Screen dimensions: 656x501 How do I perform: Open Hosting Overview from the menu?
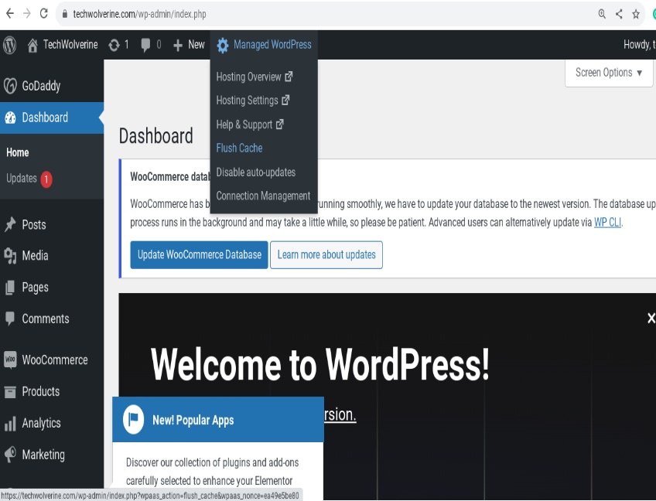[255, 77]
